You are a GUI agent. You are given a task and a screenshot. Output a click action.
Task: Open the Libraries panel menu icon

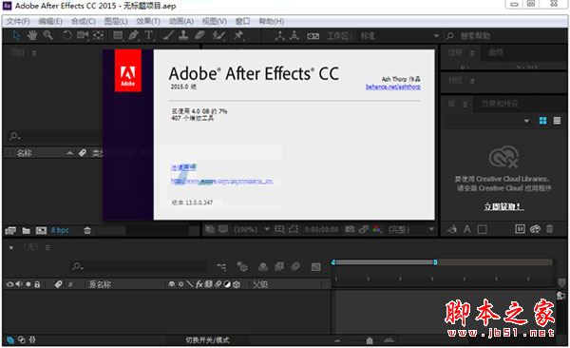465,104
